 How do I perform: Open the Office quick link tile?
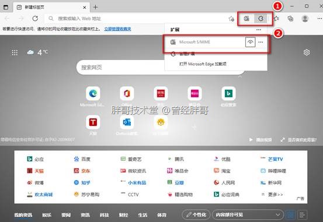127,94
